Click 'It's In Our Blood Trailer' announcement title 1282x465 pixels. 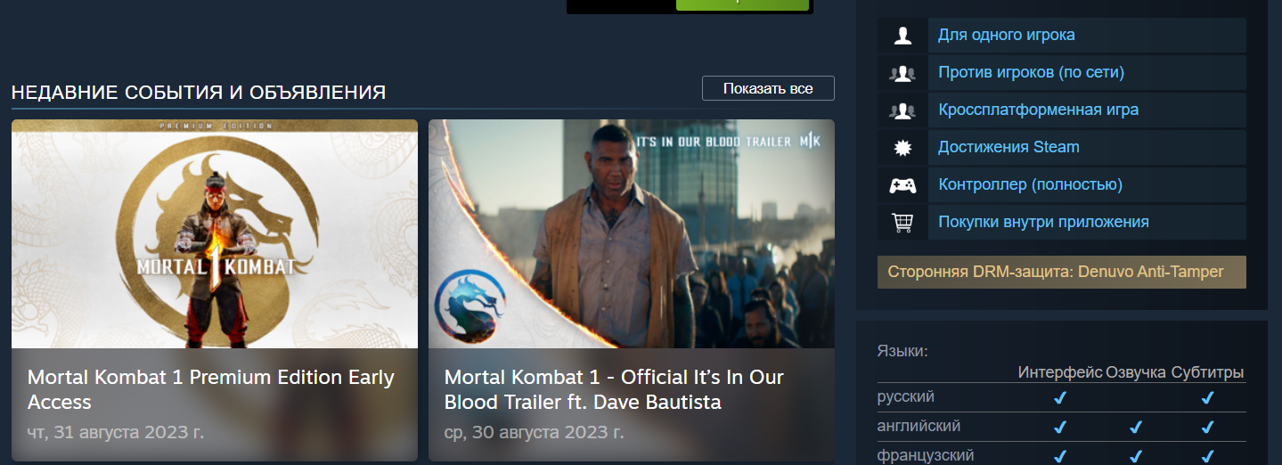[614, 389]
